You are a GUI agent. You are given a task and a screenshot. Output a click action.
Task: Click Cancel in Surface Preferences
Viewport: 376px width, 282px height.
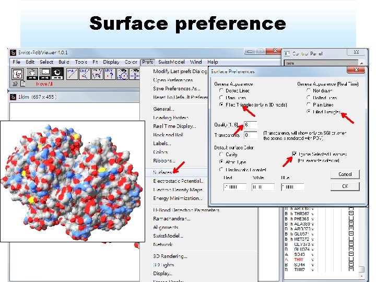tap(345, 174)
